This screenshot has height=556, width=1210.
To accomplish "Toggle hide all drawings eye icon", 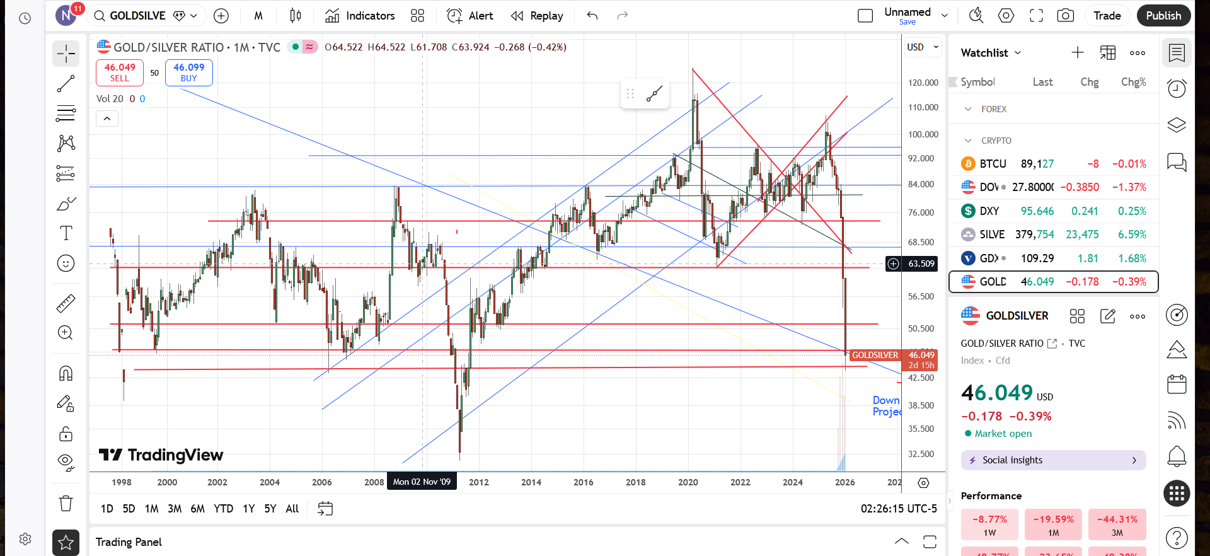I will pyautogui.click(x=66, y=463).
